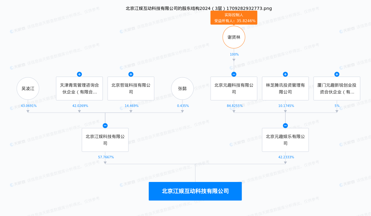Open 北京元趣科技有限公司 company card

234,89
